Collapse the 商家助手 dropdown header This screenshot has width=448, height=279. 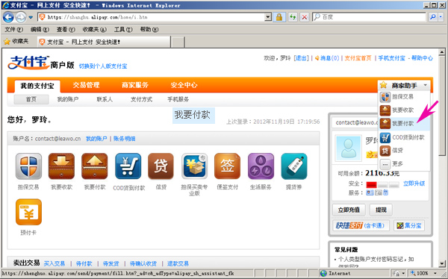[x=404, y=85]
